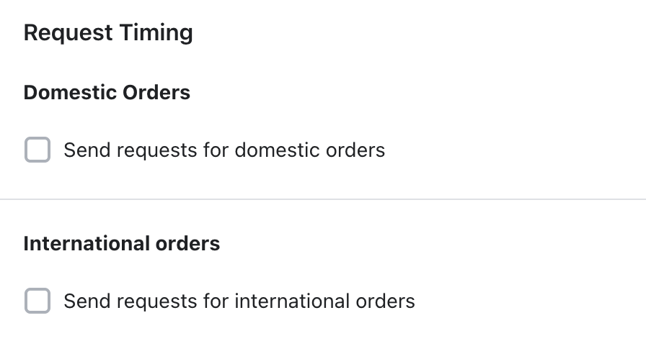Click the Request Timing heading

pos(108,33)
